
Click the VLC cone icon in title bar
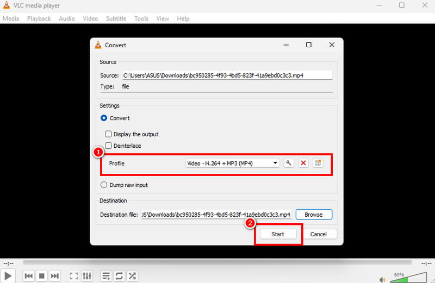[6, 5]
